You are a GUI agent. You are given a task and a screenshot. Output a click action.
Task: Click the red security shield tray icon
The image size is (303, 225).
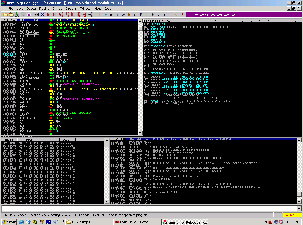(281, 222)
